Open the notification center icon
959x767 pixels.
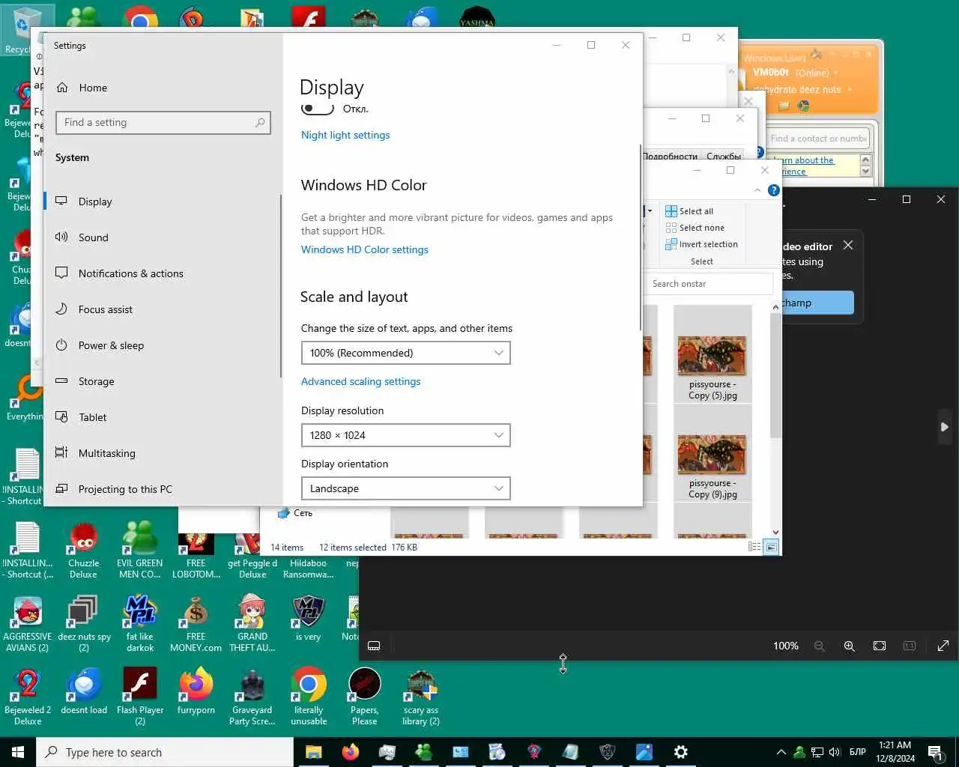point(934,752)
